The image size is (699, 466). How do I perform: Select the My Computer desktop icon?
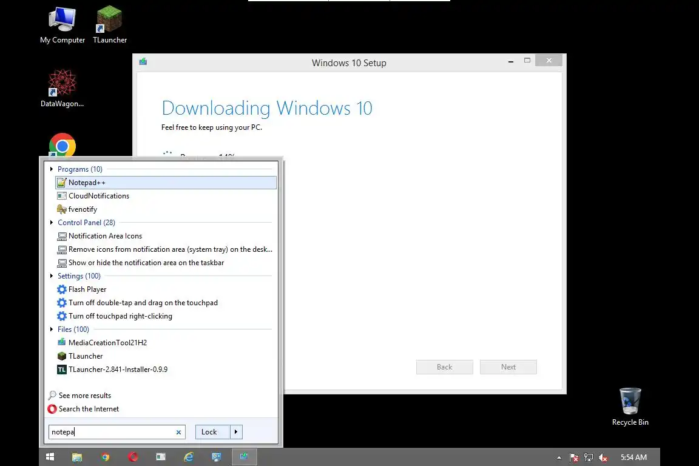click(x=62, y=25)
